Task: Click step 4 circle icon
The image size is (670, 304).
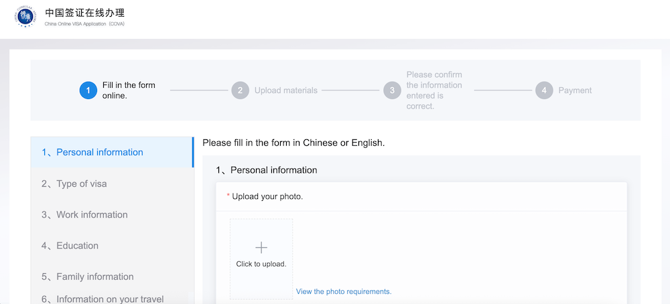Action: pyautogui.click(x=544, y=90)
